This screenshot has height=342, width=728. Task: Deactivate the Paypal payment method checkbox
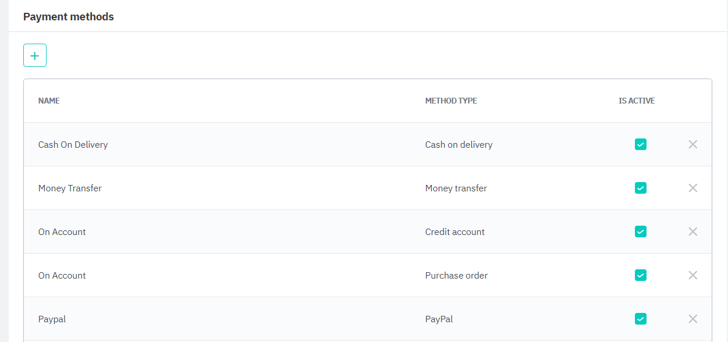point(640,319)
